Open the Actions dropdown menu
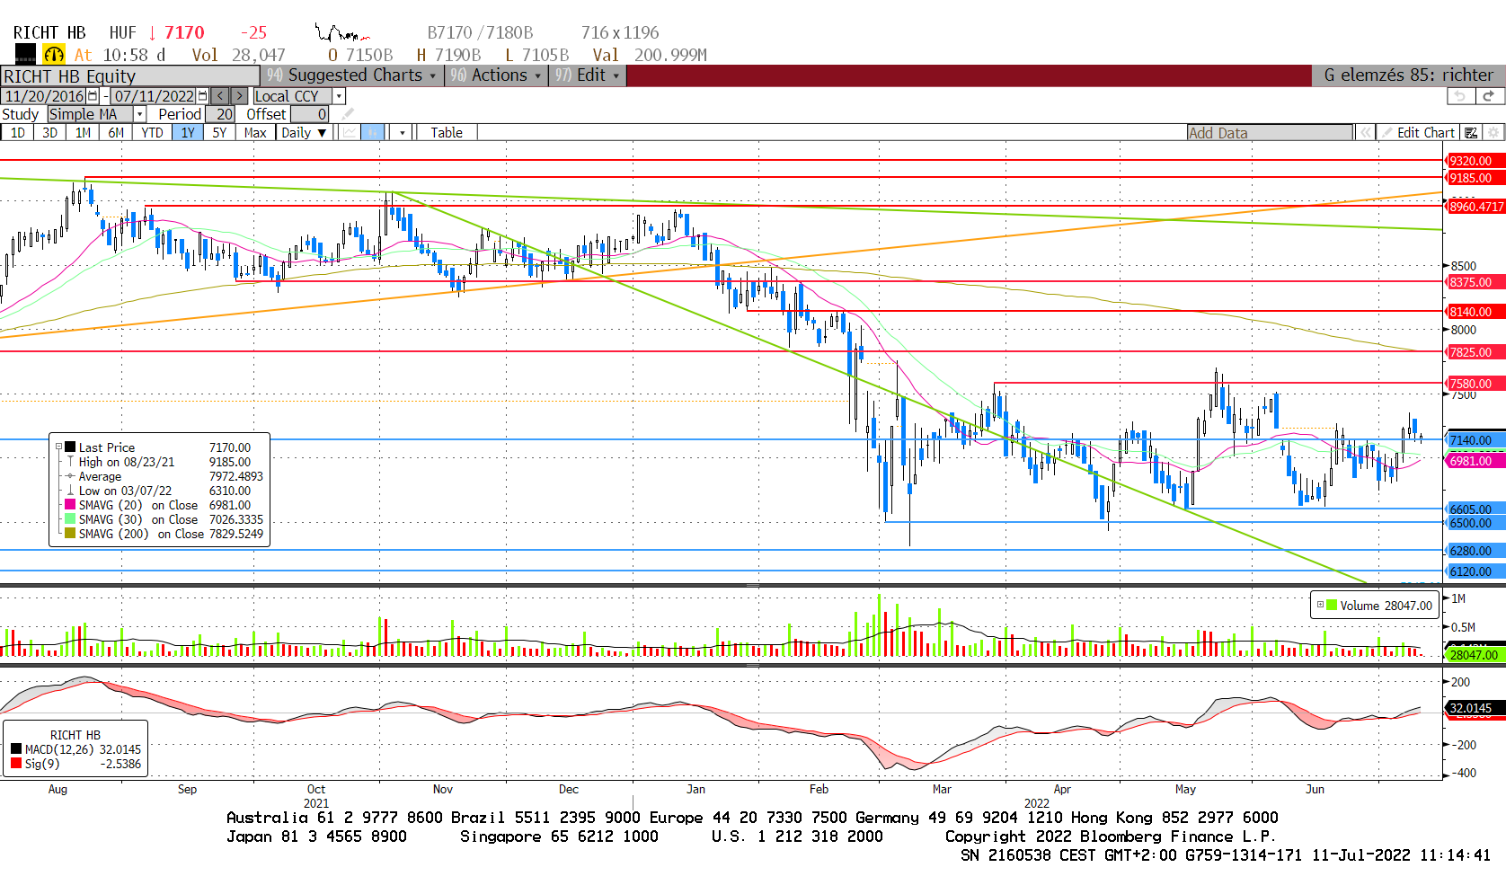The image size is (1506, 894). [496, 75]
